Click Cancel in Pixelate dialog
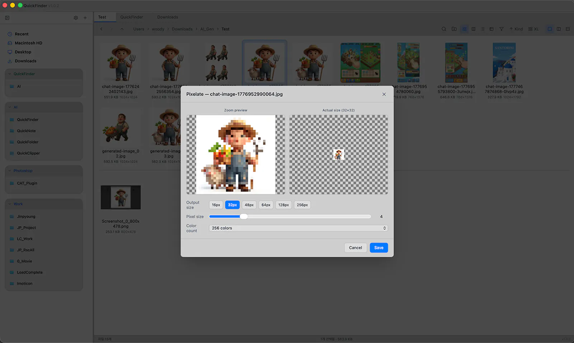Viewport: 574px width, 343px height. pos(356,248)
